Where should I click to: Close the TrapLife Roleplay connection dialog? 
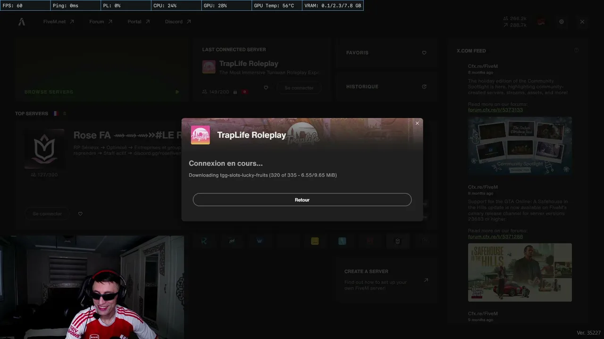tap(417, 123)
